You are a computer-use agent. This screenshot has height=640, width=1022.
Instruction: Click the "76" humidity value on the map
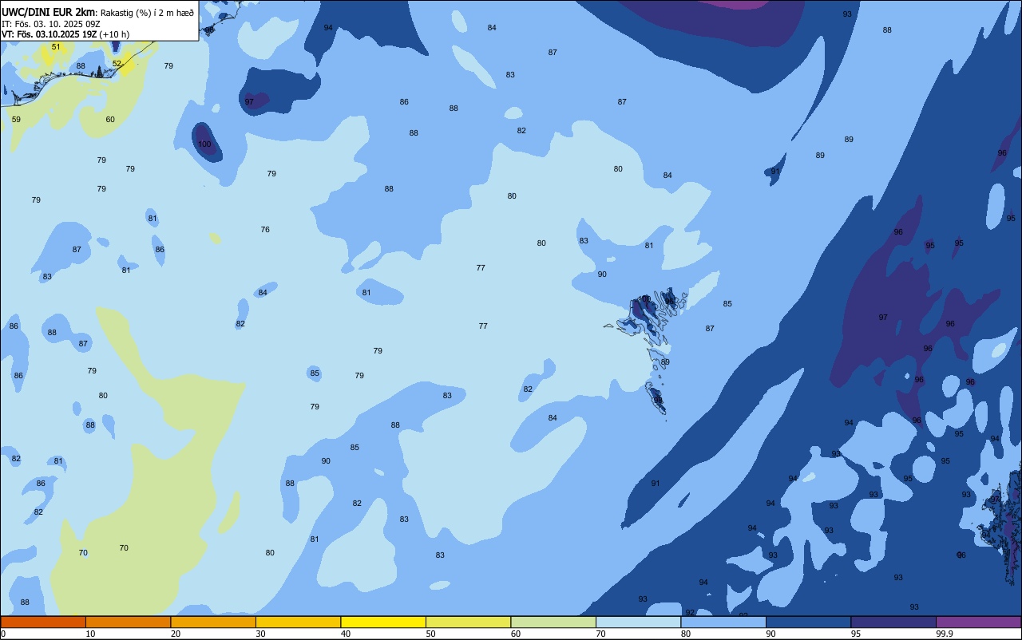point(265,230)
